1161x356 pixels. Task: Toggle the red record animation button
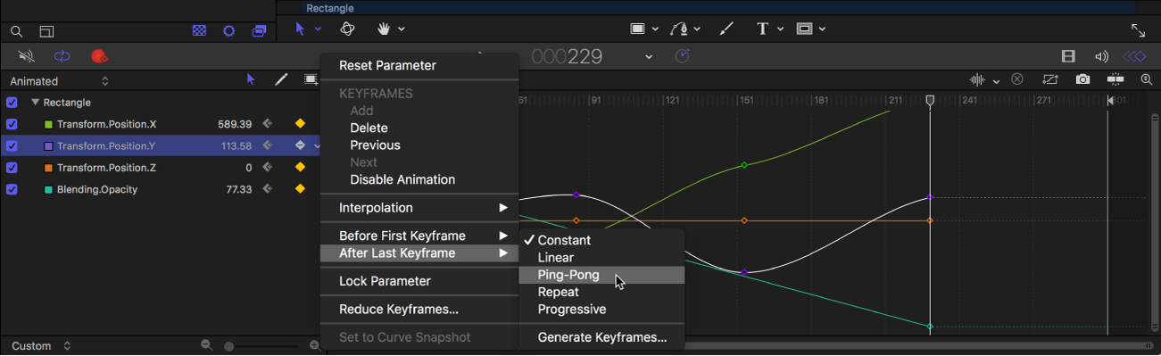click(x=99, y=56)
